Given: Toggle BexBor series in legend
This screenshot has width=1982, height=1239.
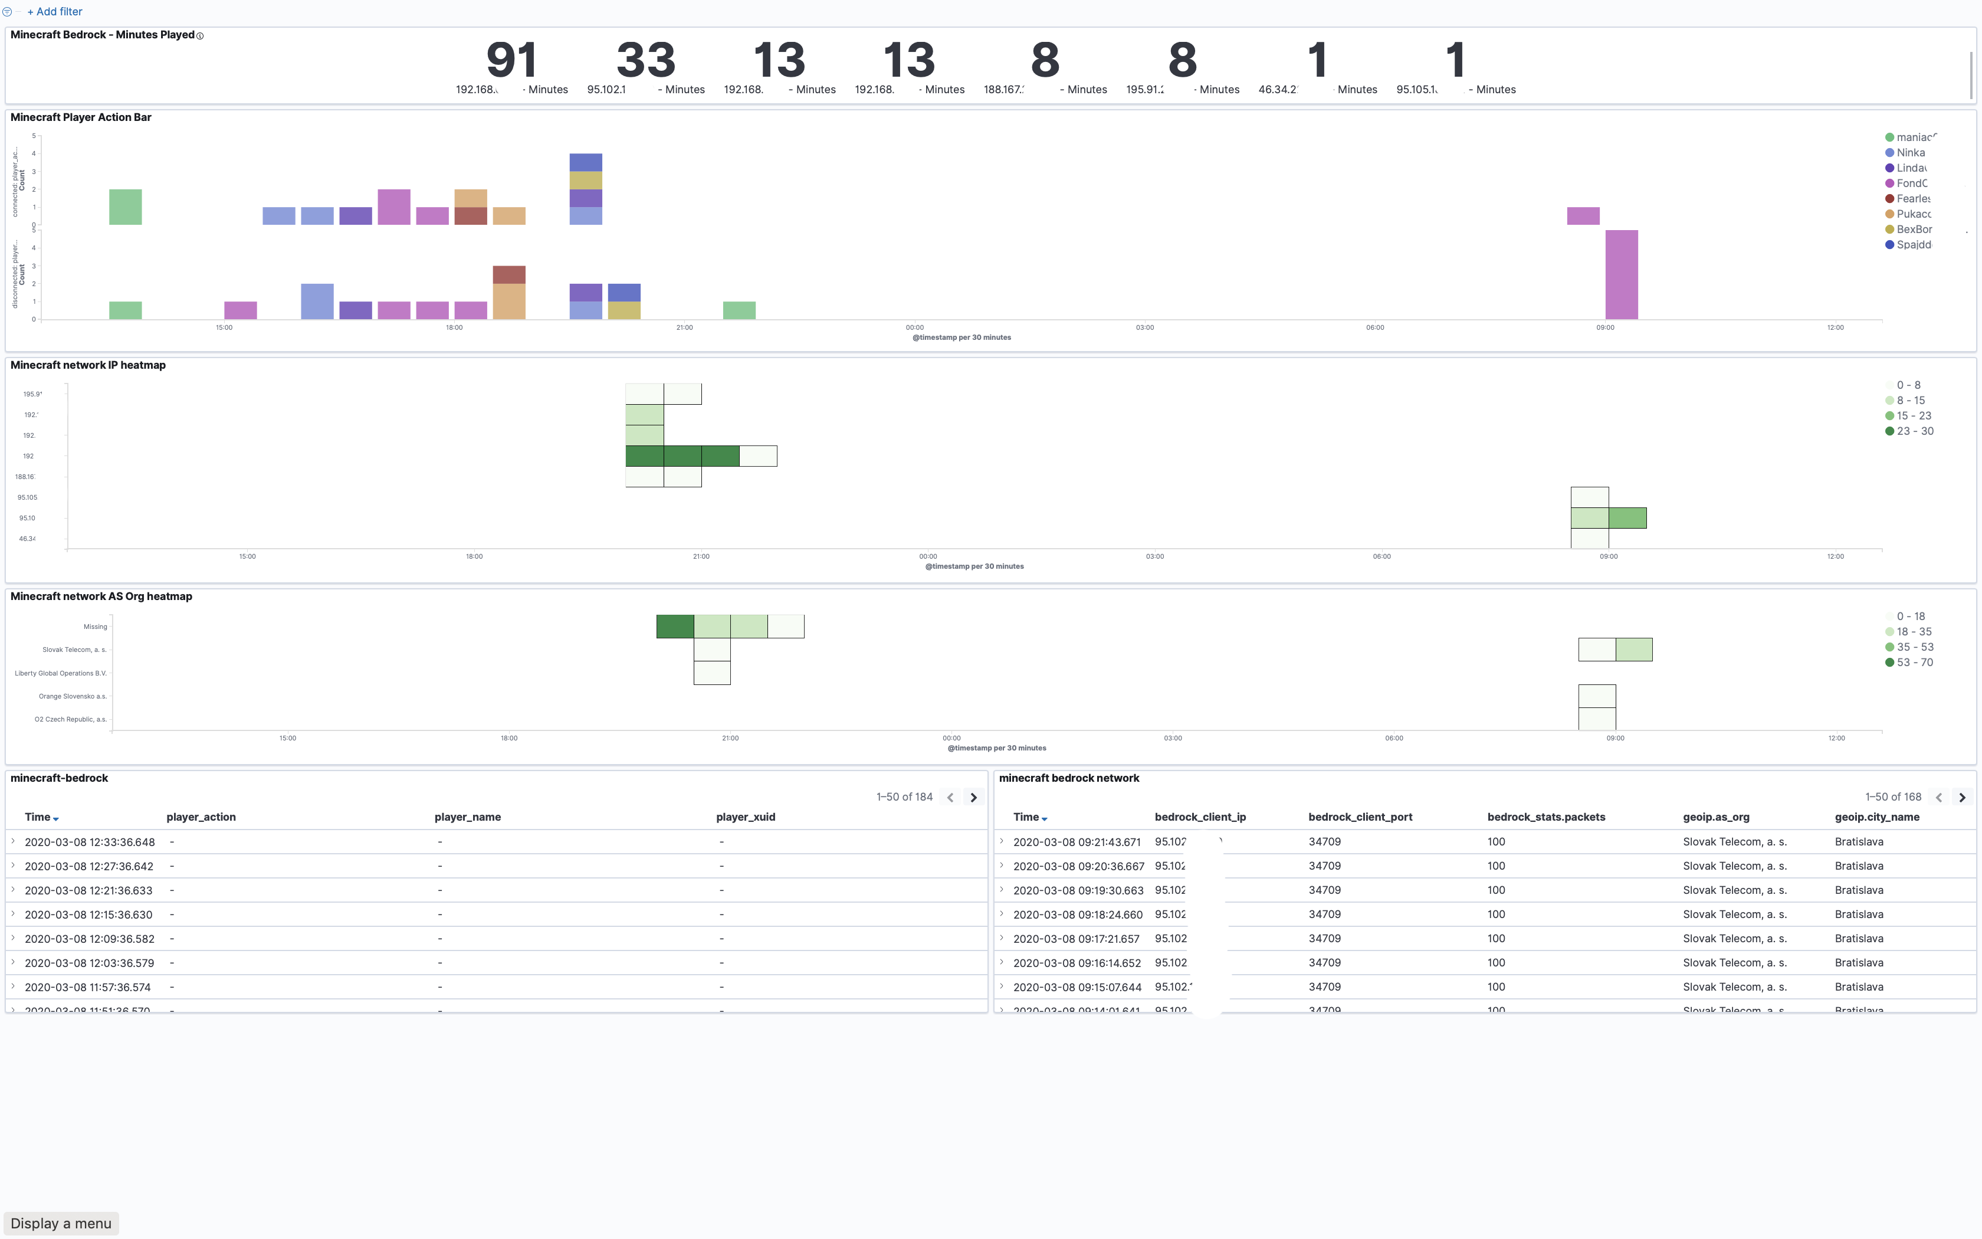Looking at the screenshot, I should click(x=1913, y=230).
